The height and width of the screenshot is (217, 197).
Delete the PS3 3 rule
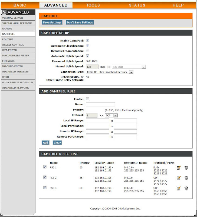[x=186, y=188]
